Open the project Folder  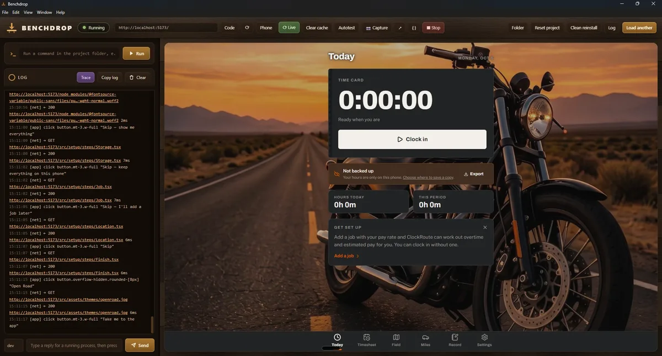pyautogui.click(x=517, y=28)
